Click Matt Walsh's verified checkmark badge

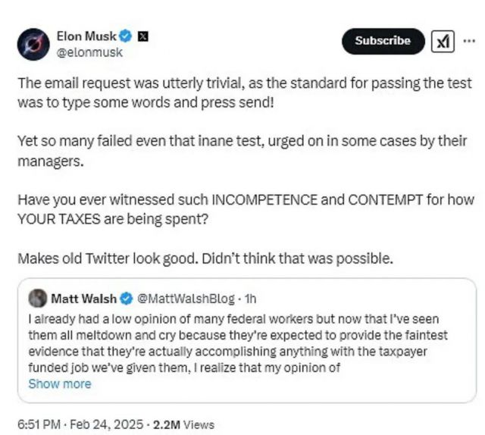coord(127,299)
